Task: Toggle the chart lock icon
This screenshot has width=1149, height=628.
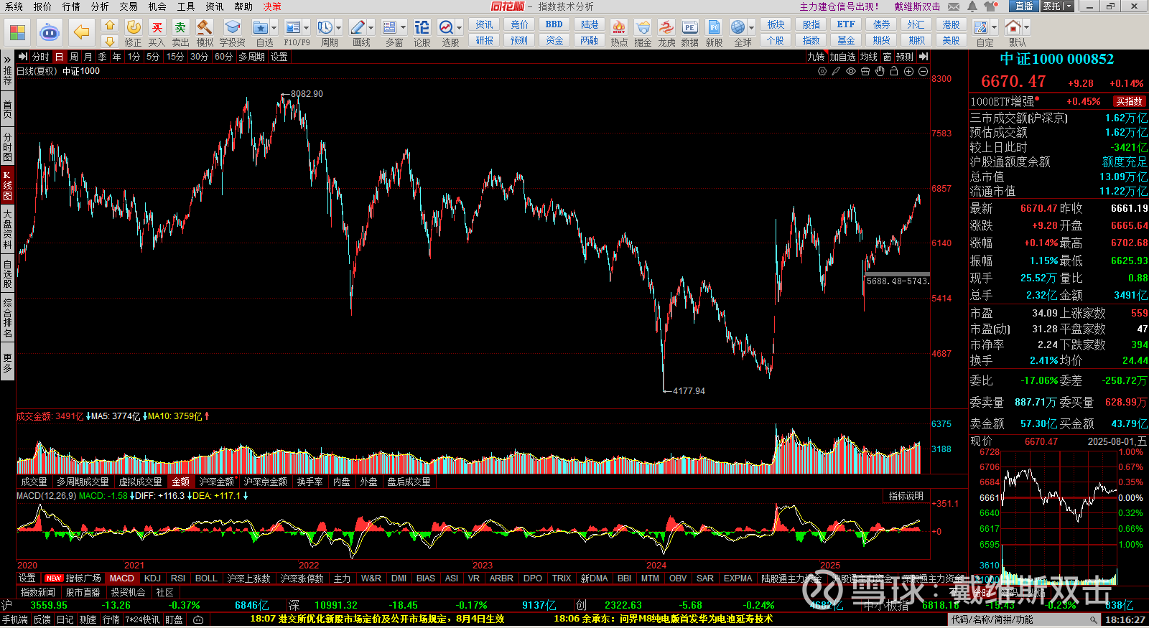Action: [x=894, y=72]
